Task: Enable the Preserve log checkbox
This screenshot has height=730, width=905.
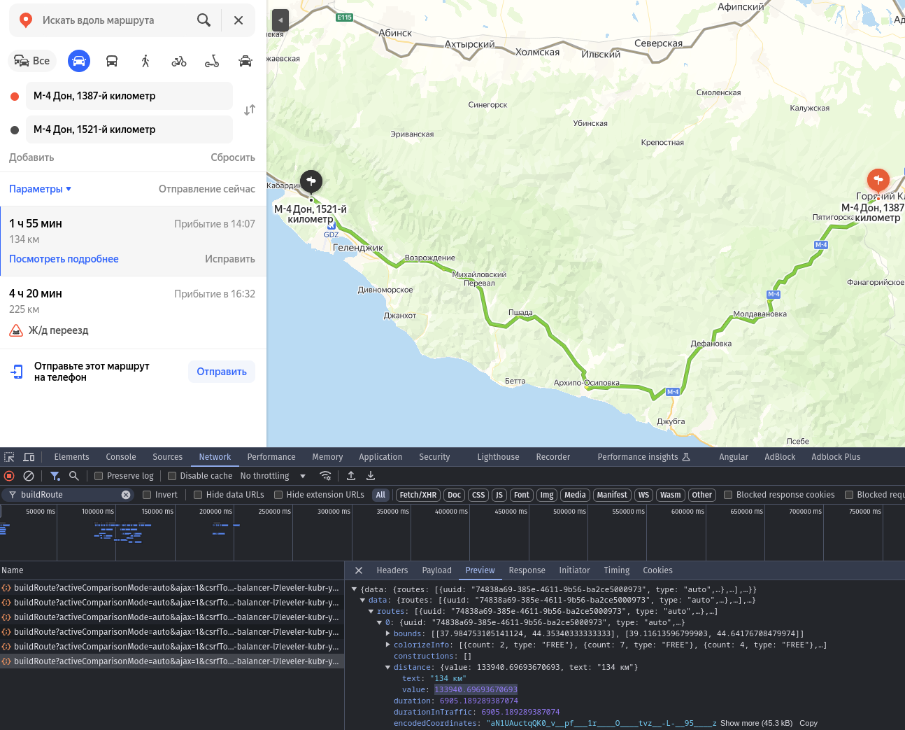Action: (x=99, y=476)
